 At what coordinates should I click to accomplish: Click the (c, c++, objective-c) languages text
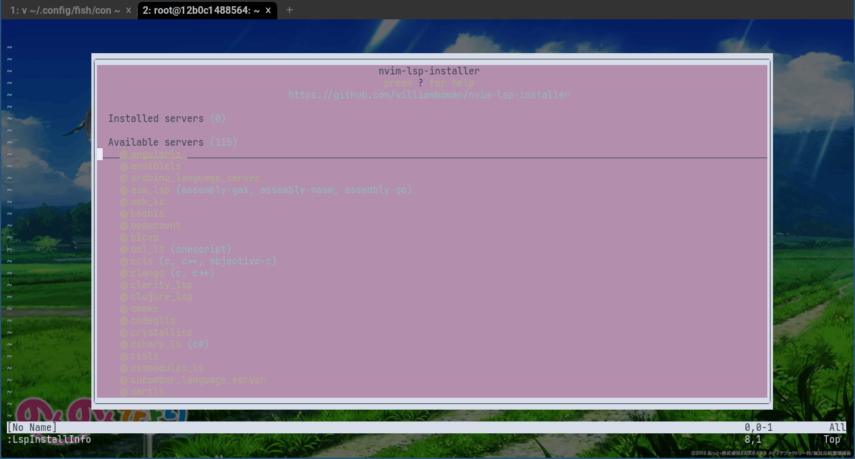click(x=218, y=261)
